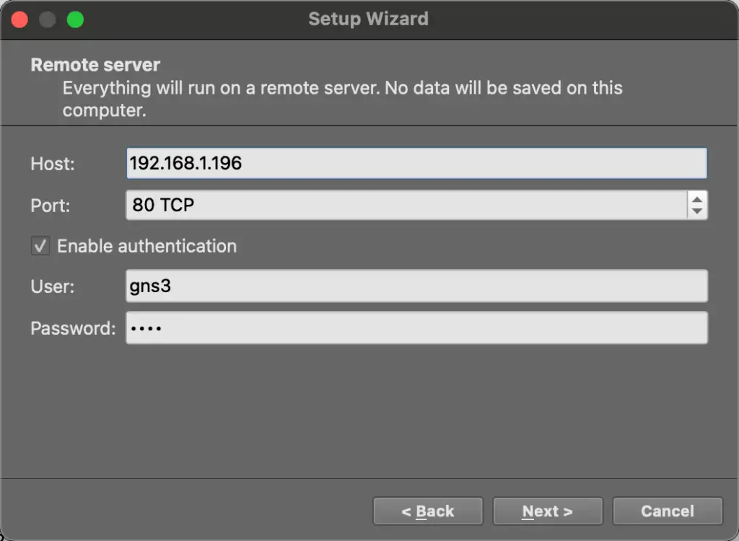
Task: Click the Setup Wizard title bar
Action: click(369, 19)
